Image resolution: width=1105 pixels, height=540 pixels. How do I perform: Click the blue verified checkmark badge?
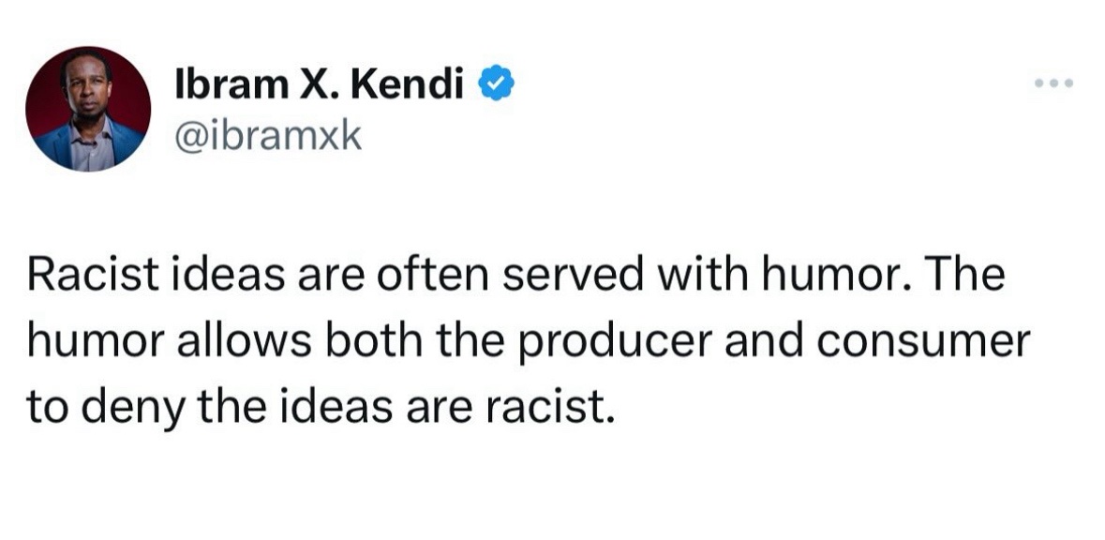496,83
